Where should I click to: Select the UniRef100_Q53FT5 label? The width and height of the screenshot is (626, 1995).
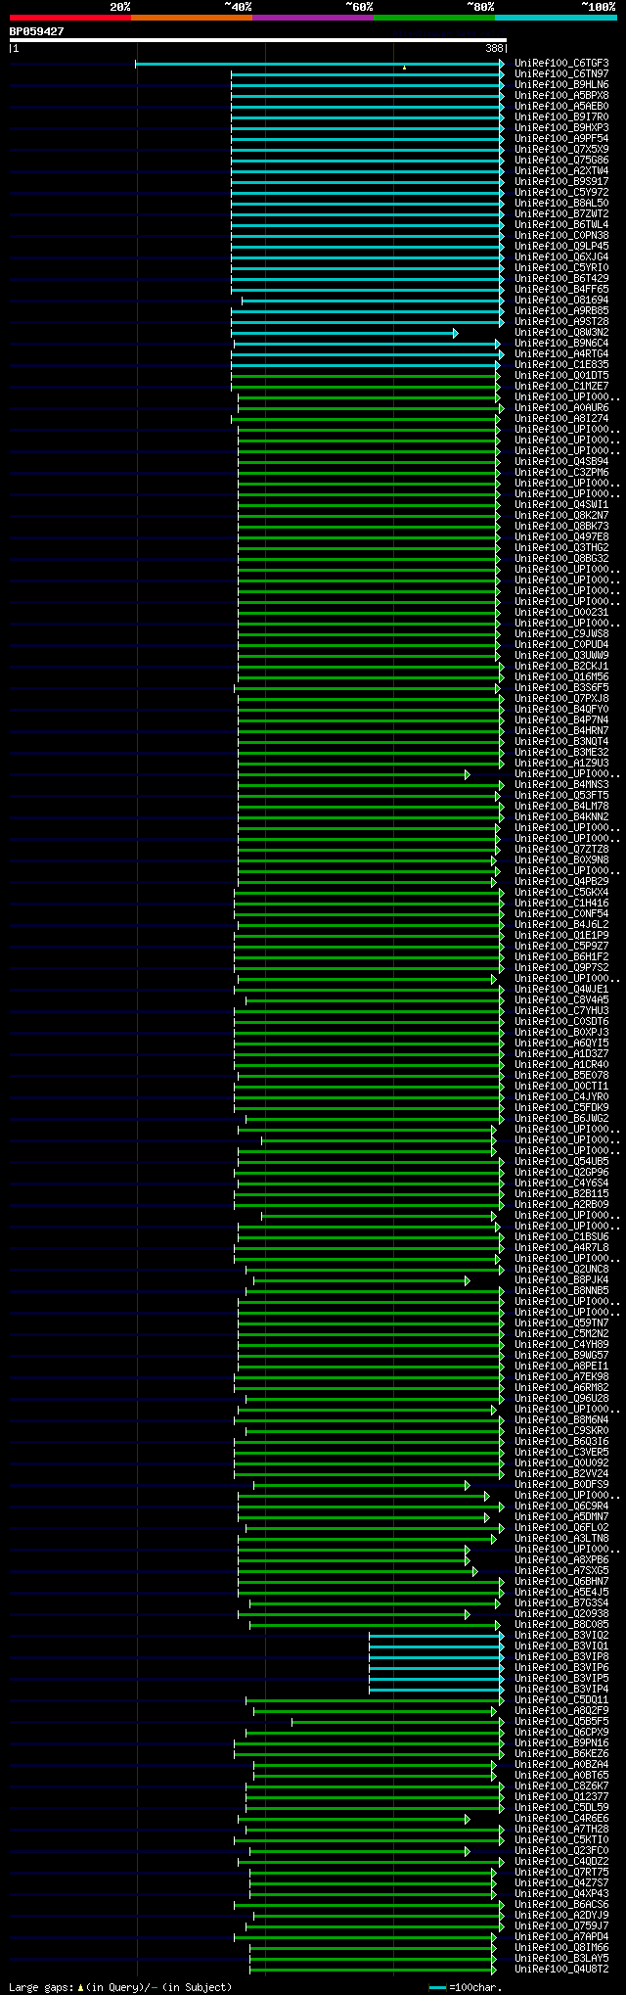[x=561, y=796]
